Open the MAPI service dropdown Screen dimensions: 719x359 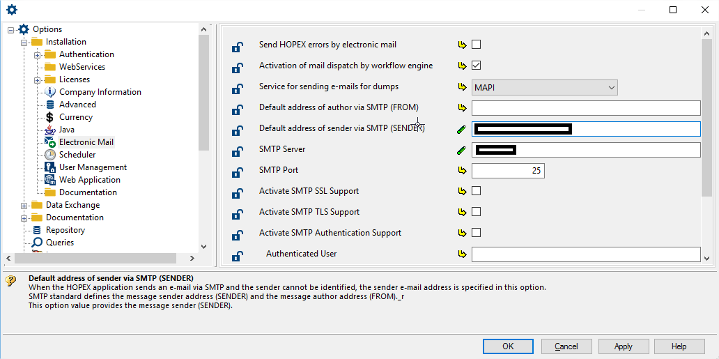tap(544, 87)
